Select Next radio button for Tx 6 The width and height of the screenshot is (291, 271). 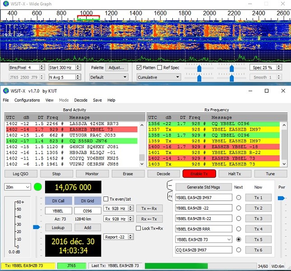coord(239,250)
